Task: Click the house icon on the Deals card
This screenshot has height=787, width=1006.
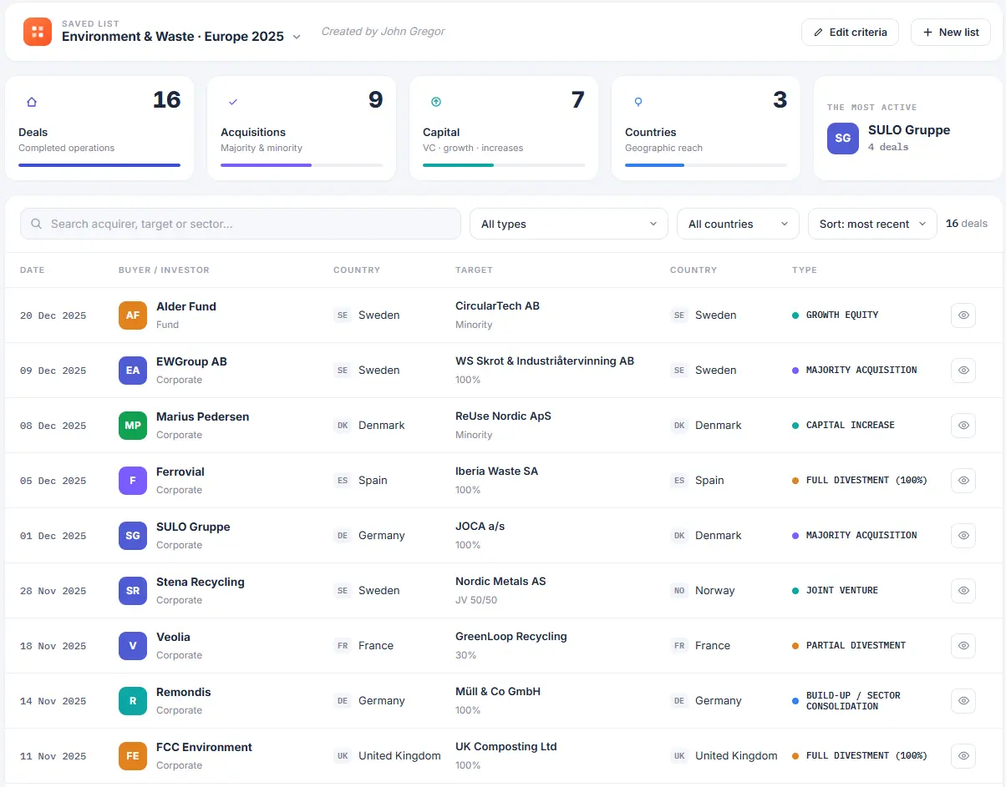Action: [32, 102]
